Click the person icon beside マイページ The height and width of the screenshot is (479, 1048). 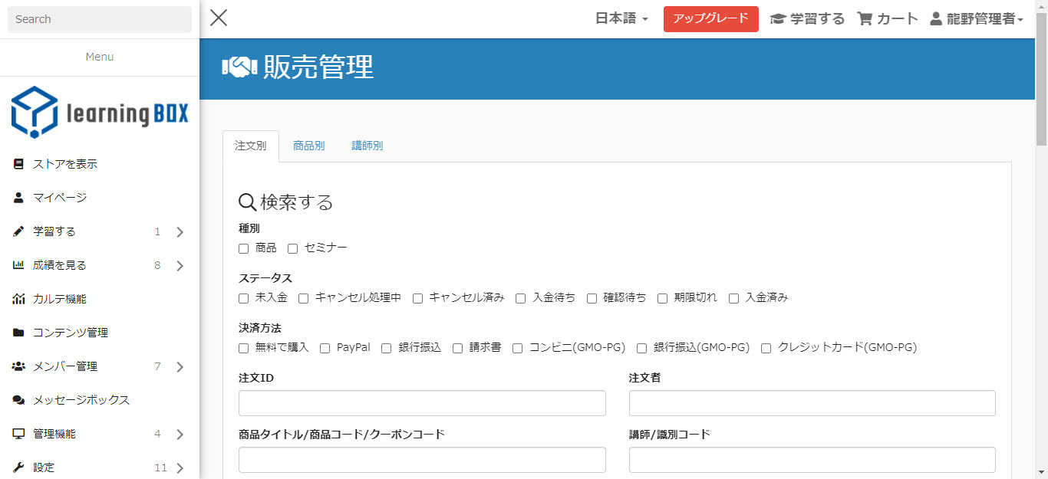pyautogui.click(x=18, y=198)
